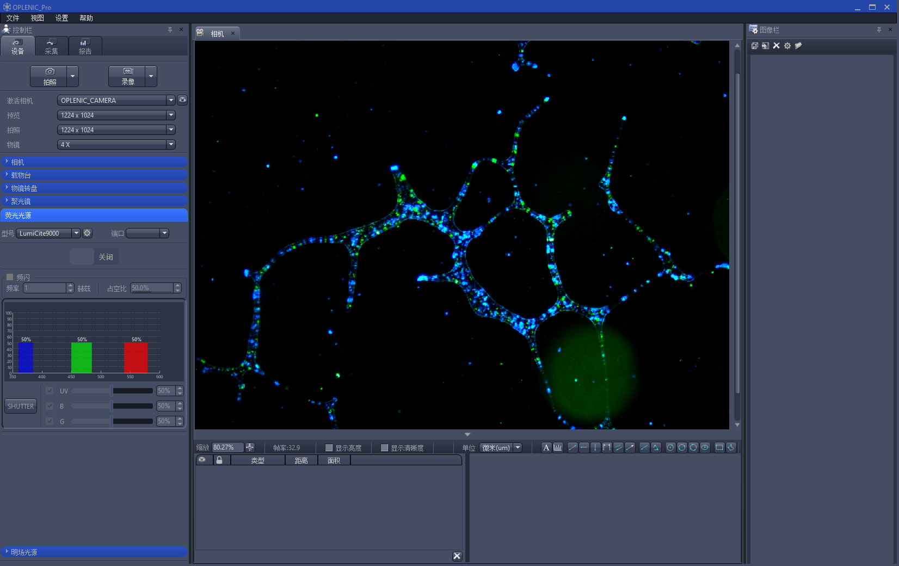The image size is (899, 566).
Task: Select the arrow line drawing tool
Action: pyautogui.click(x=630, y=447)
